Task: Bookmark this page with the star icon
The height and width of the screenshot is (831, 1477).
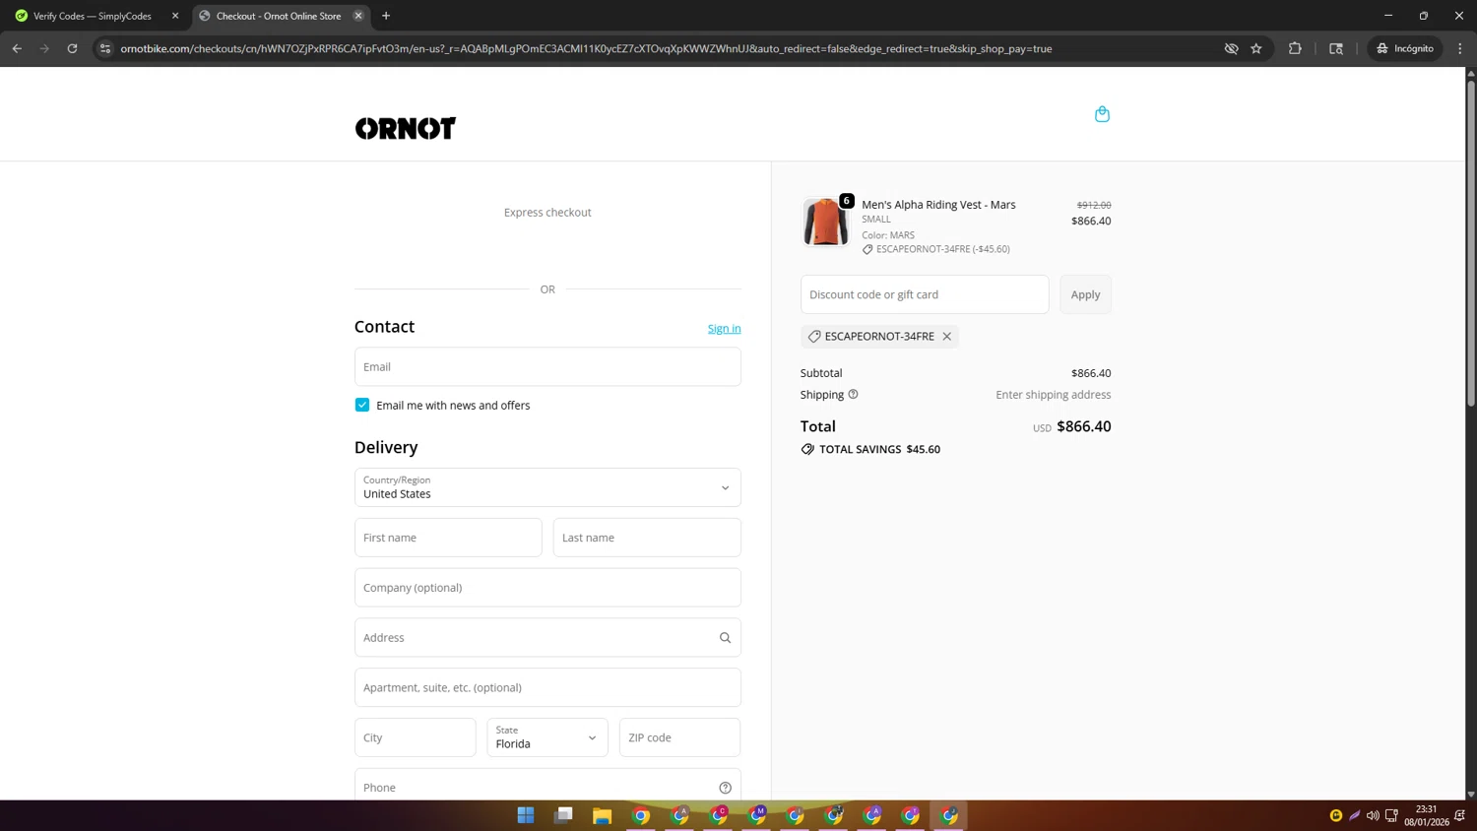Action: pyautogui.click(x=1256, y=48)
